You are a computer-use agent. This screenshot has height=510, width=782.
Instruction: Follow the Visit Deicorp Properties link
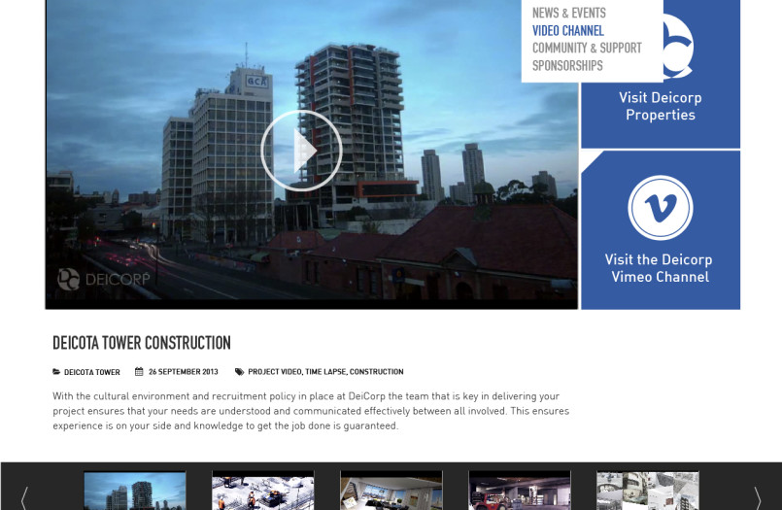660,106
